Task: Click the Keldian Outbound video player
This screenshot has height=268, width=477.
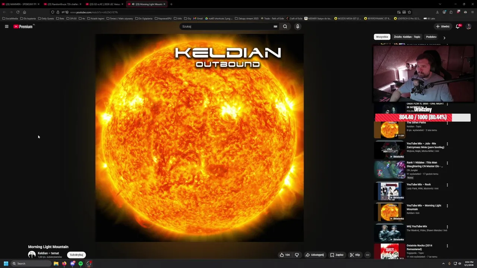Action: [x=199, y=138]
